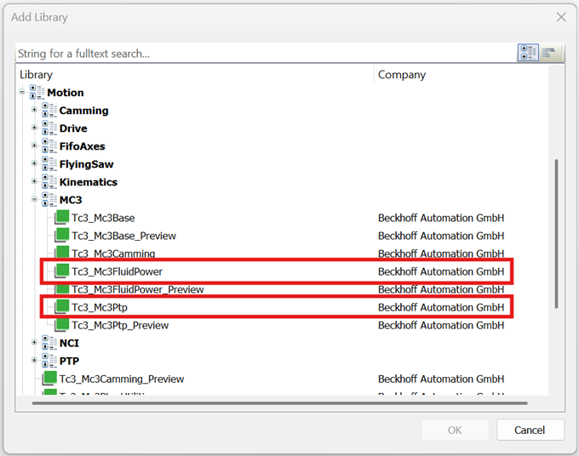Image resolution: width=579 pixels, height=456 pixels.
Task: Click the Library column header
Action: coord(36,75)
